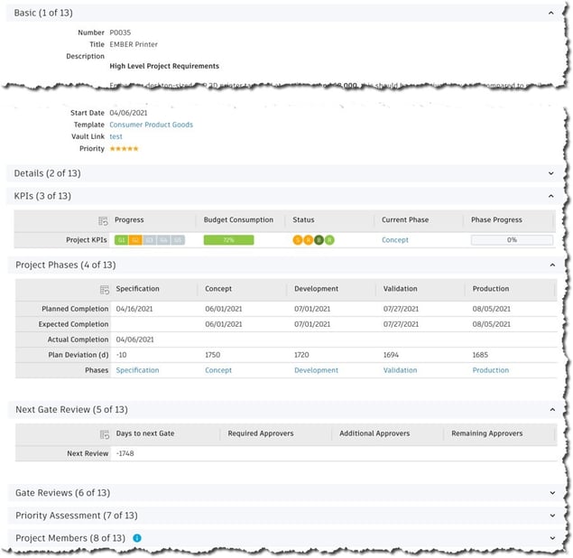The height and width of the screenshot is (558, 573).
Task: Select Expected Completion 06/01/2021 under Concept
Action: 223,324
